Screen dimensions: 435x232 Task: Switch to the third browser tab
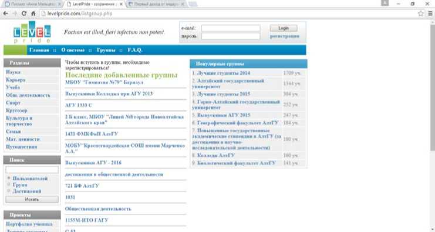pyautogui.click(x=157, y=4)
